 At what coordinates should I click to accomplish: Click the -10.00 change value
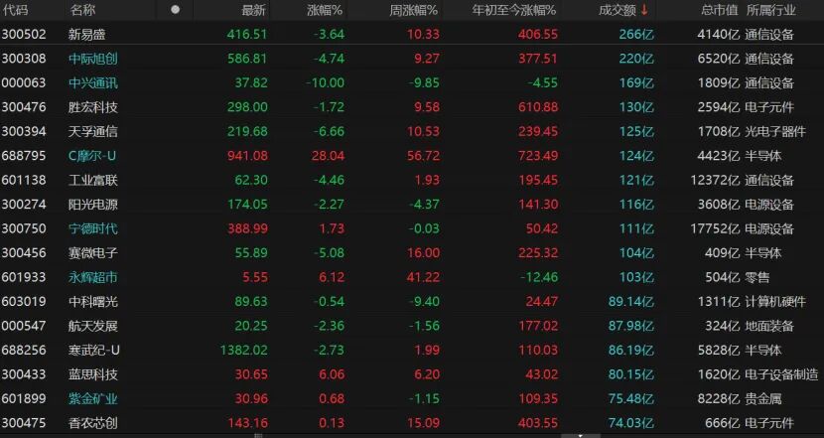tap(326, 83)
